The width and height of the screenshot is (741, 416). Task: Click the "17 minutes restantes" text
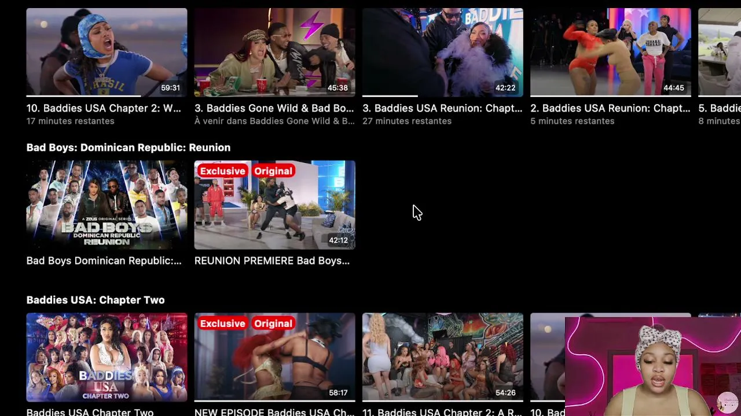click(70, 121)
